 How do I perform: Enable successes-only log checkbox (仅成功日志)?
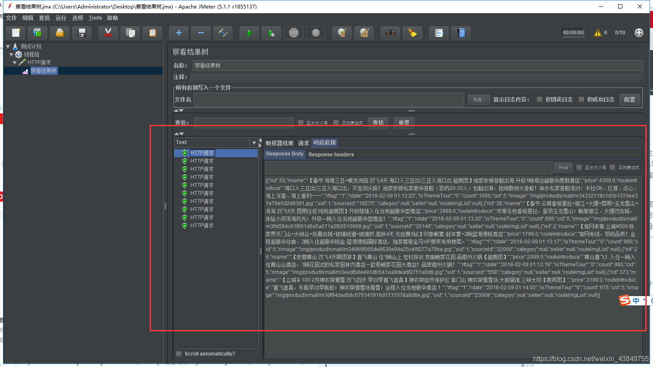(581, 99)
